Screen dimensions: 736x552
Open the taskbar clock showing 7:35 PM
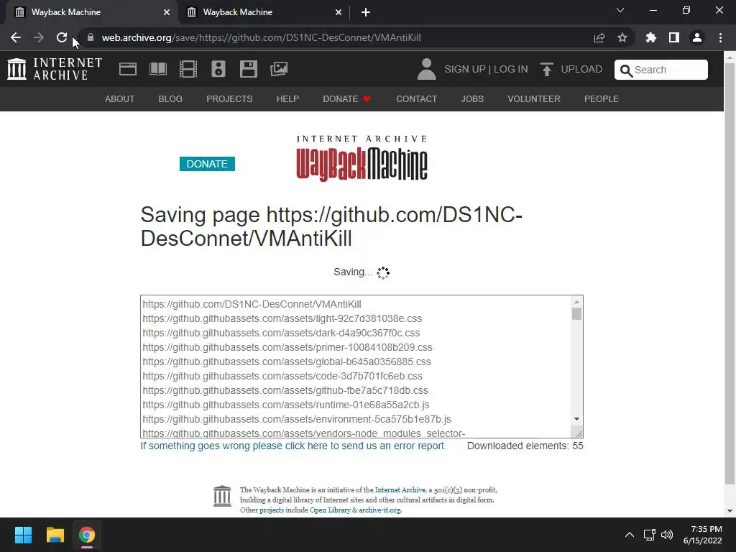(x=702, y=535)
